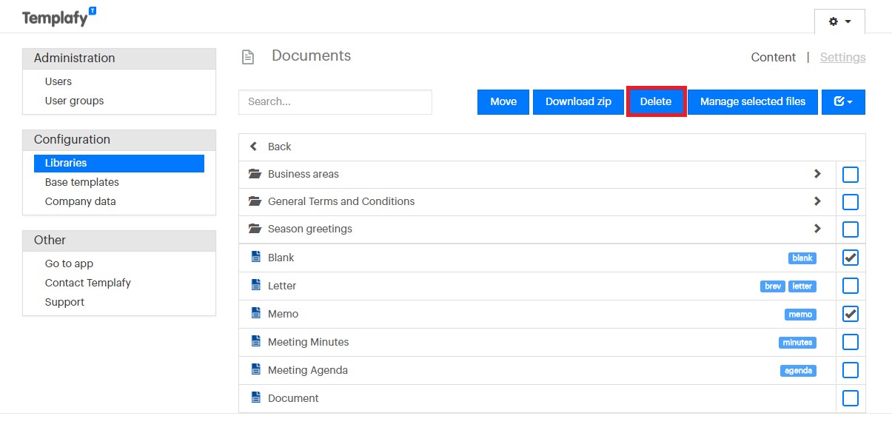Click the brev tag on Letter row
The width and height of the screenshot is (892, 433).
click(x=773, y=286)
